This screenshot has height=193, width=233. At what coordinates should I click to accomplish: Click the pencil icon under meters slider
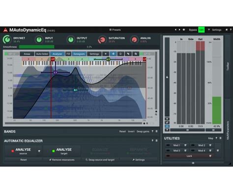(x=167, y=122)
